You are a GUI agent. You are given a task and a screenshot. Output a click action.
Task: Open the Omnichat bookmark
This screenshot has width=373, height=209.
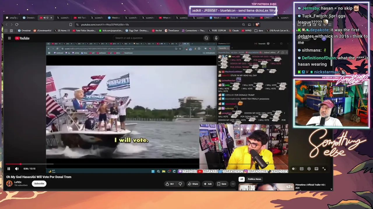click(24, 30)
